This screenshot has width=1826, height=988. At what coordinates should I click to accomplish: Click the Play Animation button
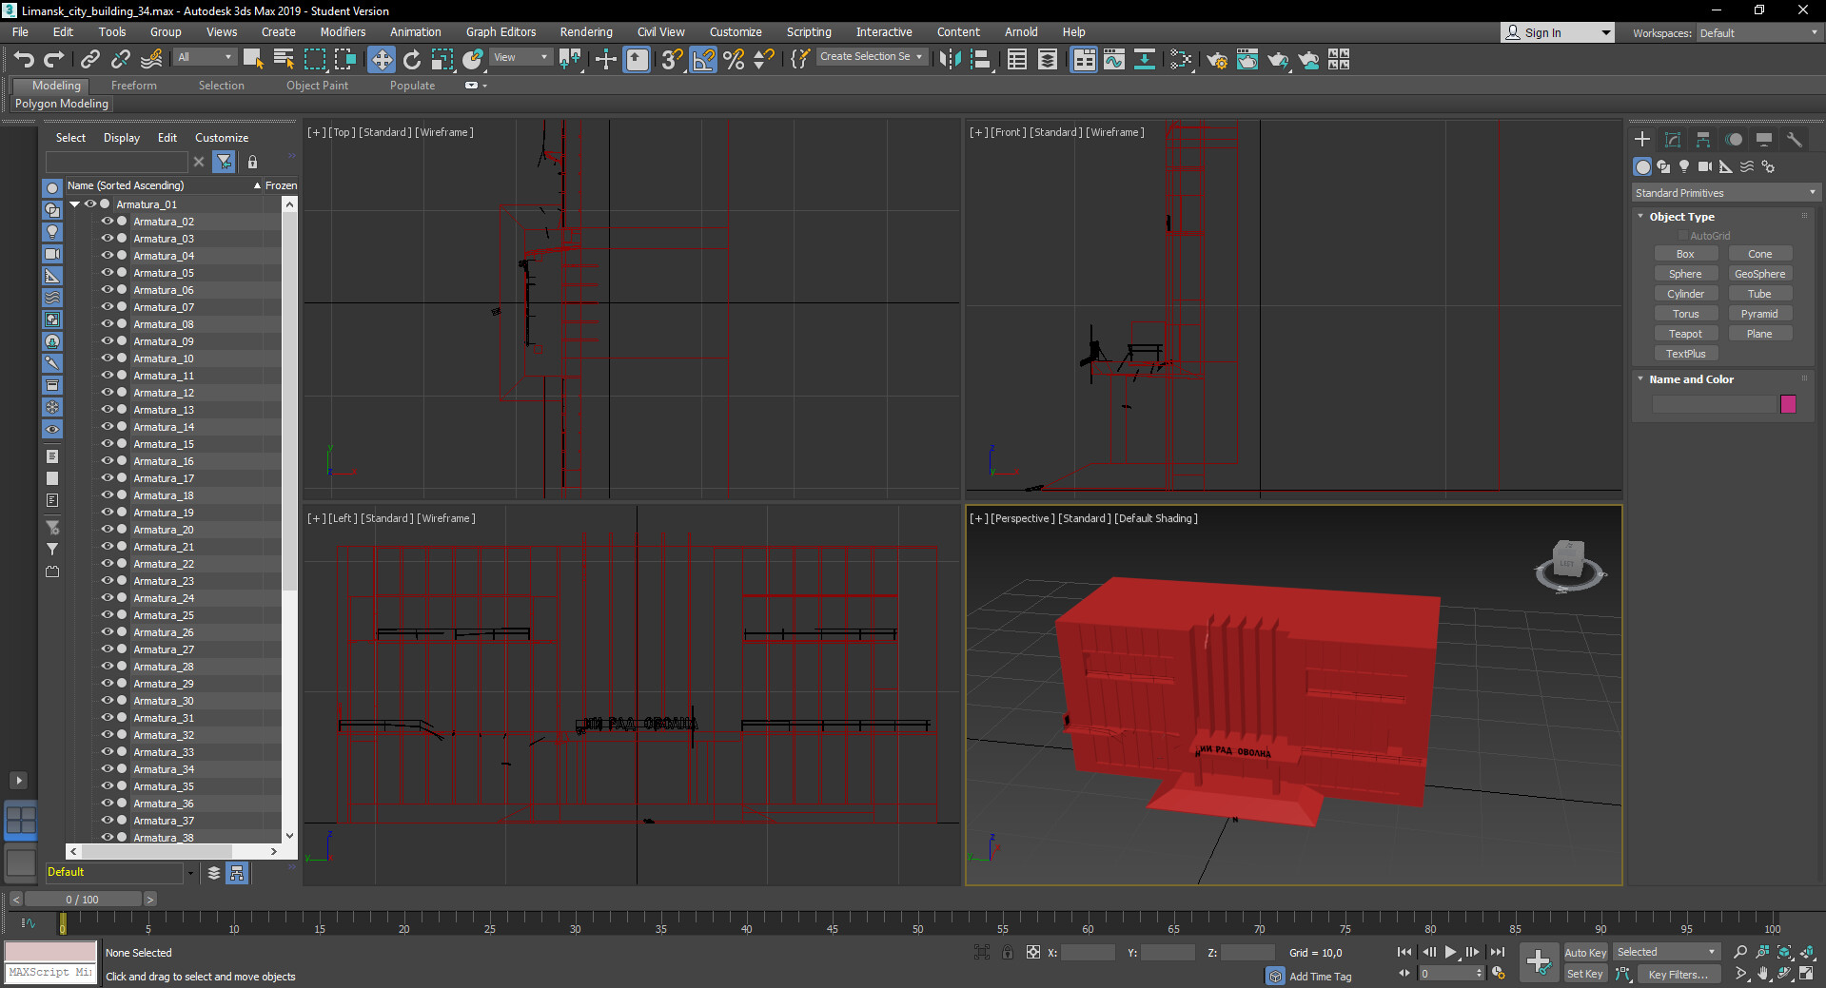click(1450, 952)
